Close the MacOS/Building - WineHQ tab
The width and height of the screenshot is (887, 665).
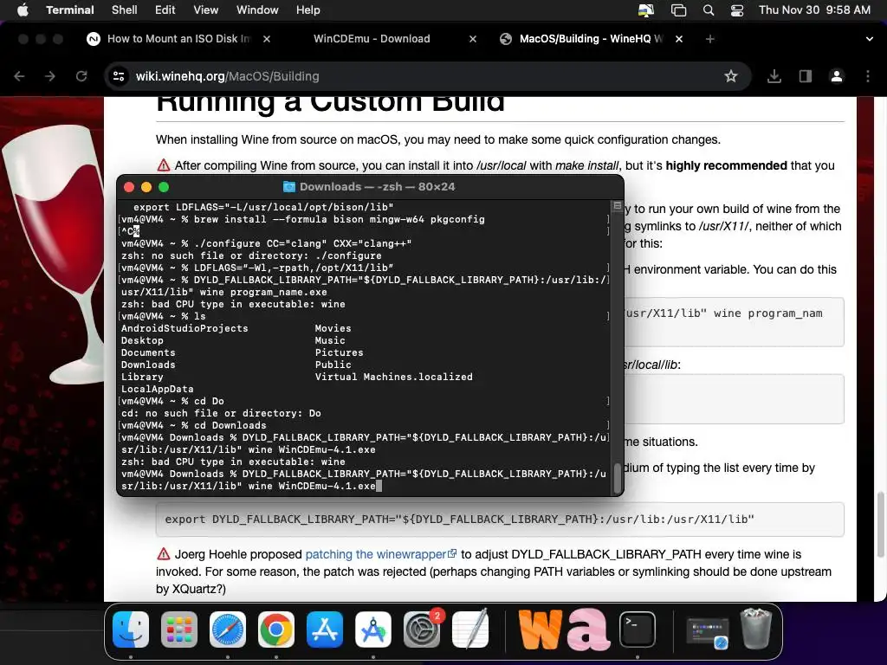tap(679, 39)
